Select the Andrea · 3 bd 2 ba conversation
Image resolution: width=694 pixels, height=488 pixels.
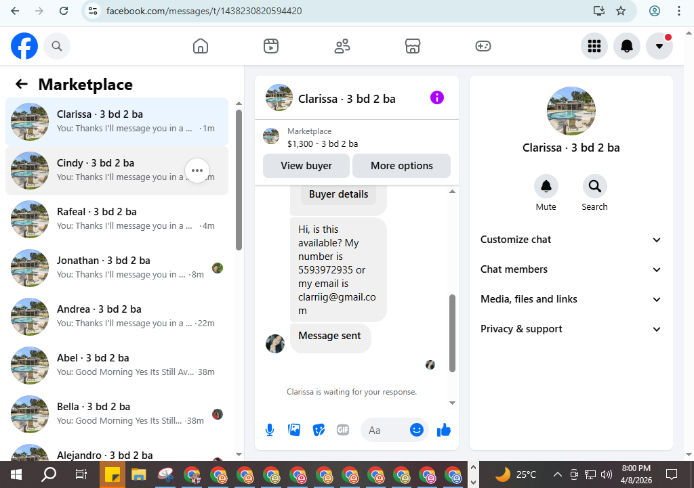pyautogui.click(x=117, y=317)
